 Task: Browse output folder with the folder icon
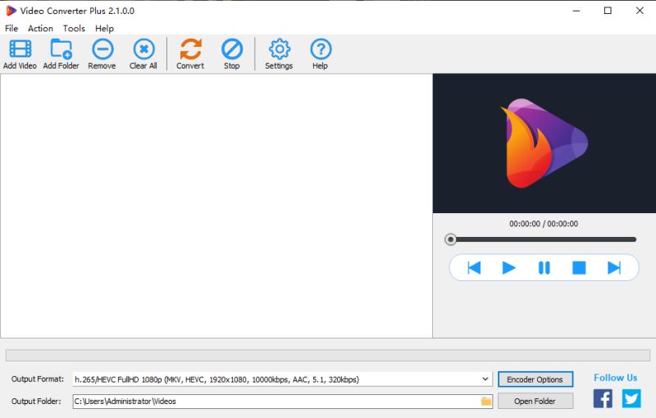coord(485,402)
